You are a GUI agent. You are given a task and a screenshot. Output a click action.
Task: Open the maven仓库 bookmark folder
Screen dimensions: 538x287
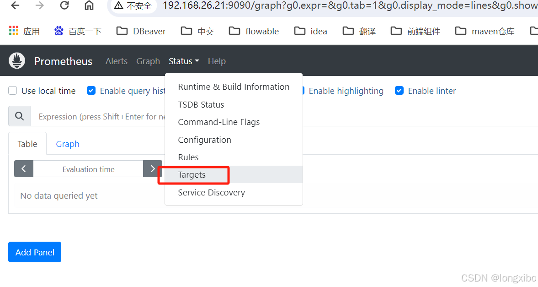(485, 31)
